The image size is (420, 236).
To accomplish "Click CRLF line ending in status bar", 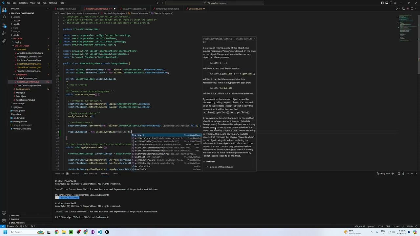I will (x=388, y=226).
